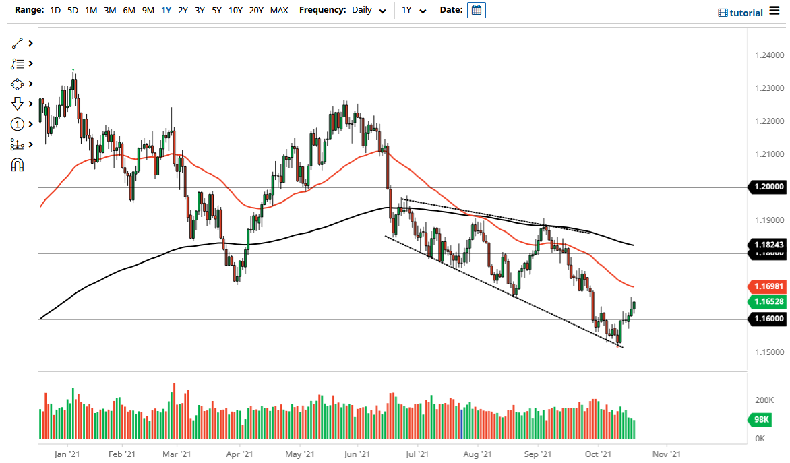Activate the 5Y range setting
Viewport: 790px width, 463px height.
(216, 11)
